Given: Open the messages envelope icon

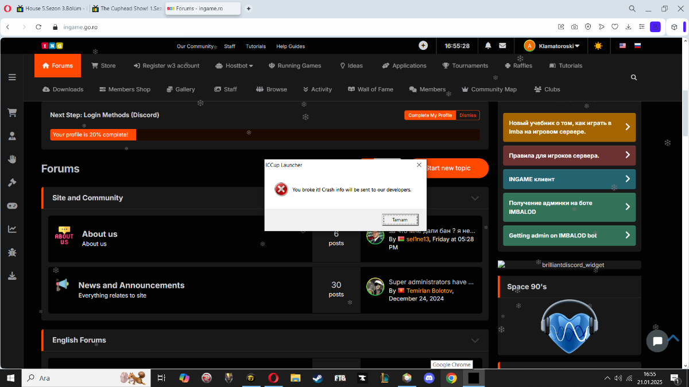Looking at the screenshot, I should [x=502, y=46].
